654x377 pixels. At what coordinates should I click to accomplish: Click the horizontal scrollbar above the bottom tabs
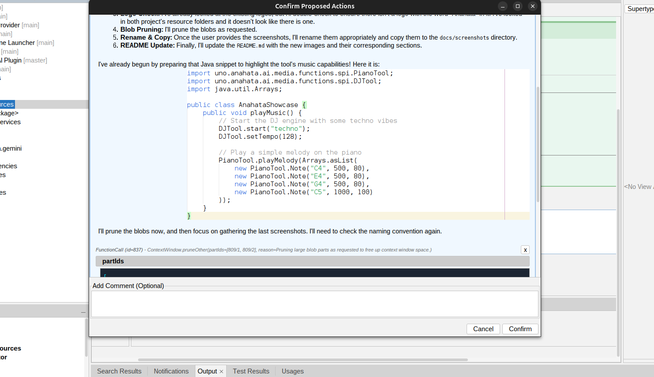(x=303, y=360)
